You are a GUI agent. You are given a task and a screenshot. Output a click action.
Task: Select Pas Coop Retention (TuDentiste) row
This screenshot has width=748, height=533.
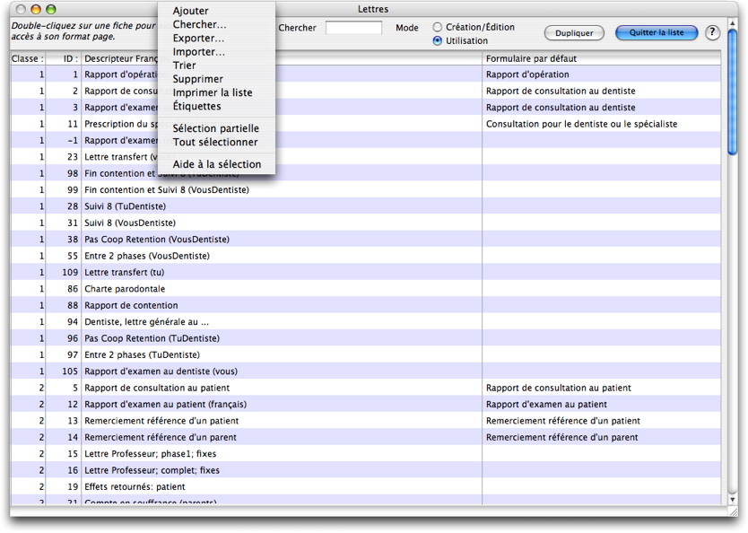point(365,338)
